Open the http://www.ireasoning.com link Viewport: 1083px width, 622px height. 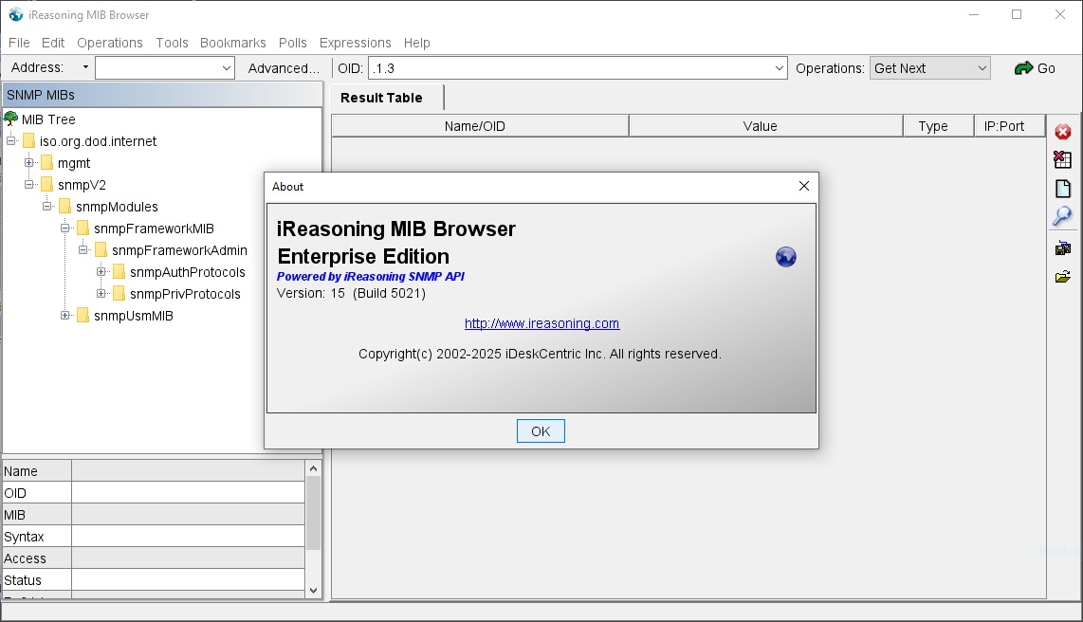click(541, 323)
